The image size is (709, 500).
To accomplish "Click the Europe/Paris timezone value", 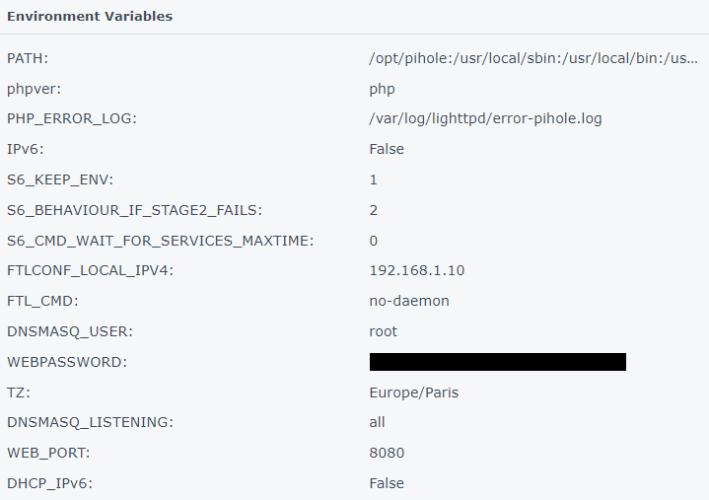I will 414,393.
